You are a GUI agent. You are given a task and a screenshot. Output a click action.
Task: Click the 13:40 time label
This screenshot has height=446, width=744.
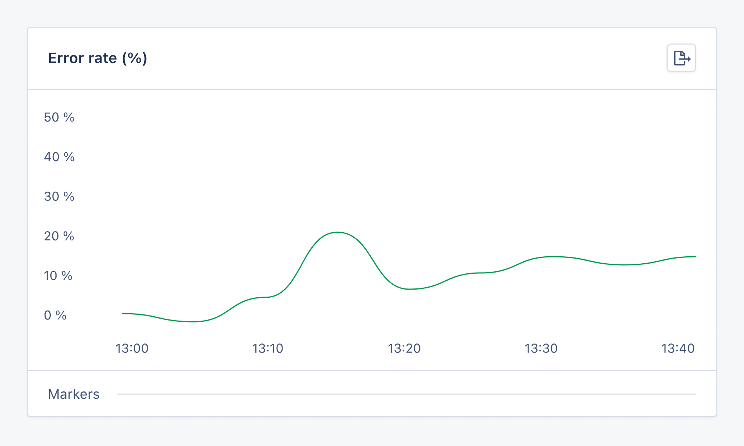point(678,348)
